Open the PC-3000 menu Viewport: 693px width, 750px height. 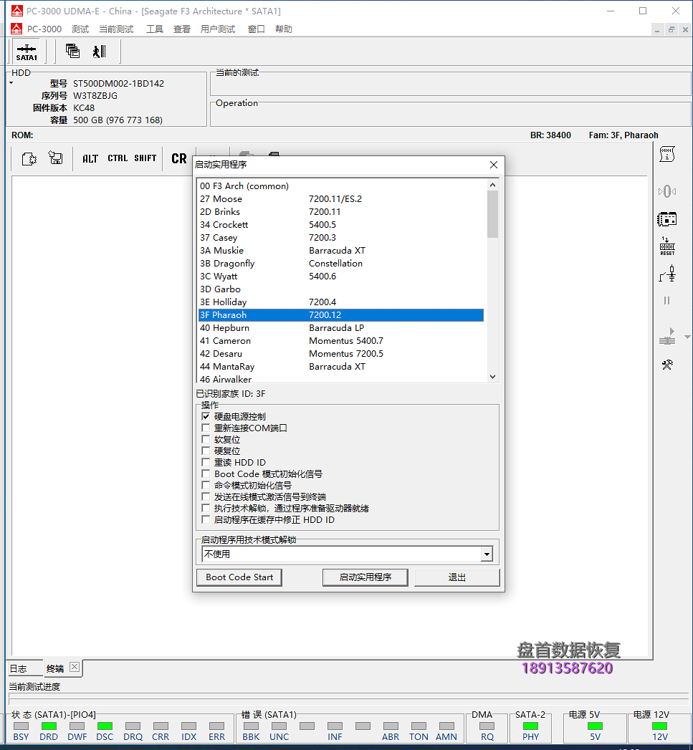pos(44,29)
